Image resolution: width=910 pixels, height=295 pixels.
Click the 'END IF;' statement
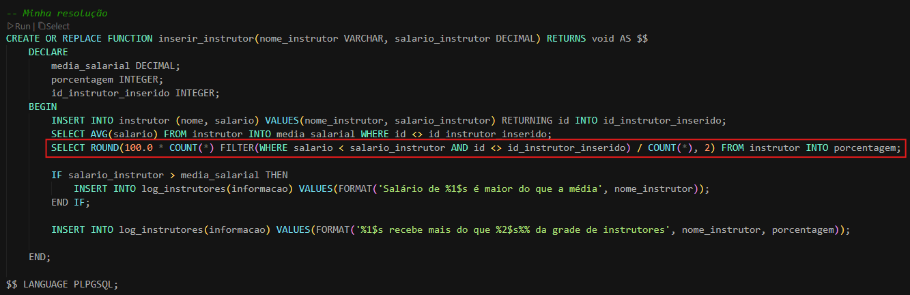(71, 202)
